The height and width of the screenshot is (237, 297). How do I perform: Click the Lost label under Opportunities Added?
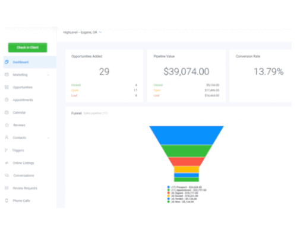click(x=74, y=95)
